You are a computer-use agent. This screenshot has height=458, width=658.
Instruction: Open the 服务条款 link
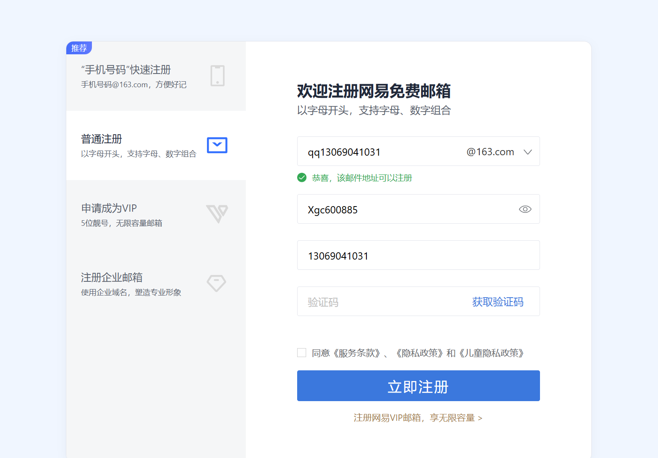click(x=357, y=353)
